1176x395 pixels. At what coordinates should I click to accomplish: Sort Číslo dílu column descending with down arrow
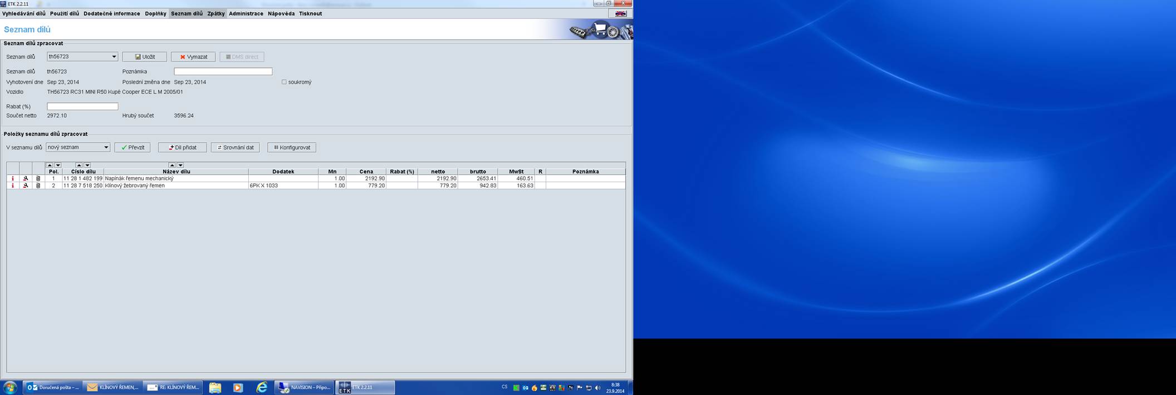(87, 165)
